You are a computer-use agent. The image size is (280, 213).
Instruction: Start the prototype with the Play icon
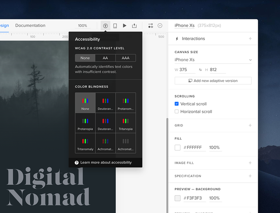(125, 26)
